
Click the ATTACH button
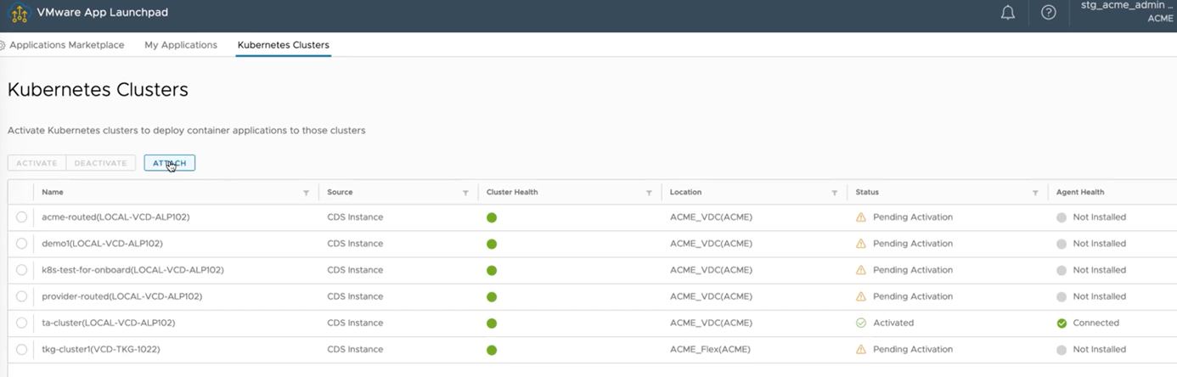click(169, 163)
